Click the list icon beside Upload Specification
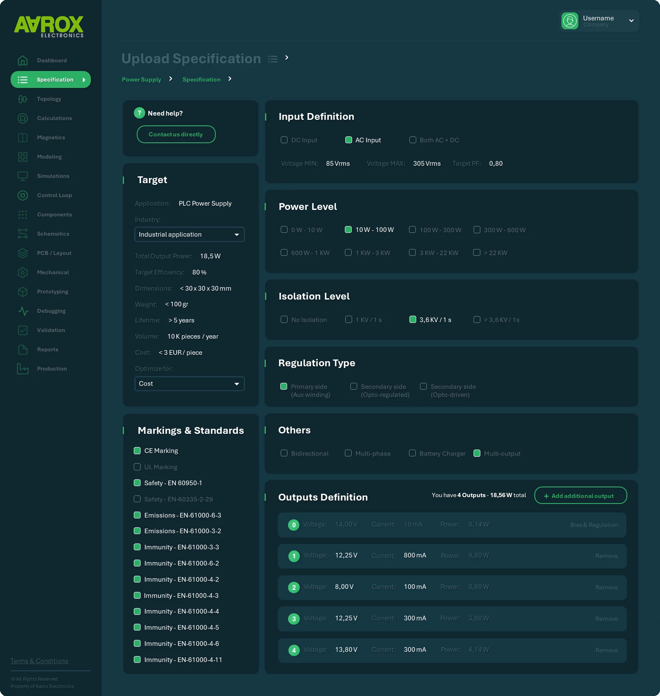660x696 pixels. point(273,59)
